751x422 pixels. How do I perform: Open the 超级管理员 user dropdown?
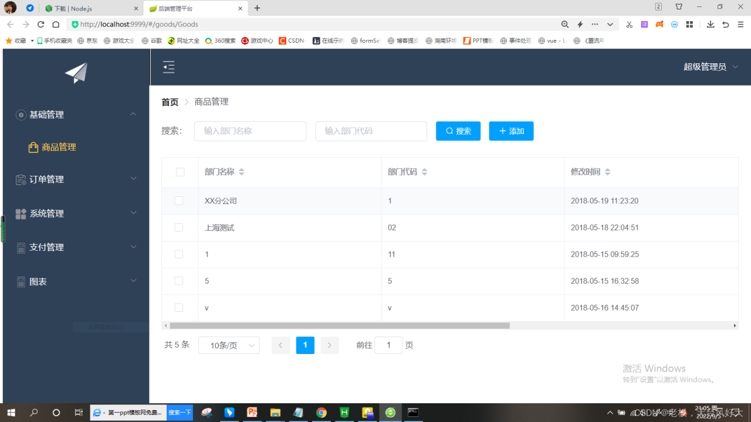click(x=711, y=67)
